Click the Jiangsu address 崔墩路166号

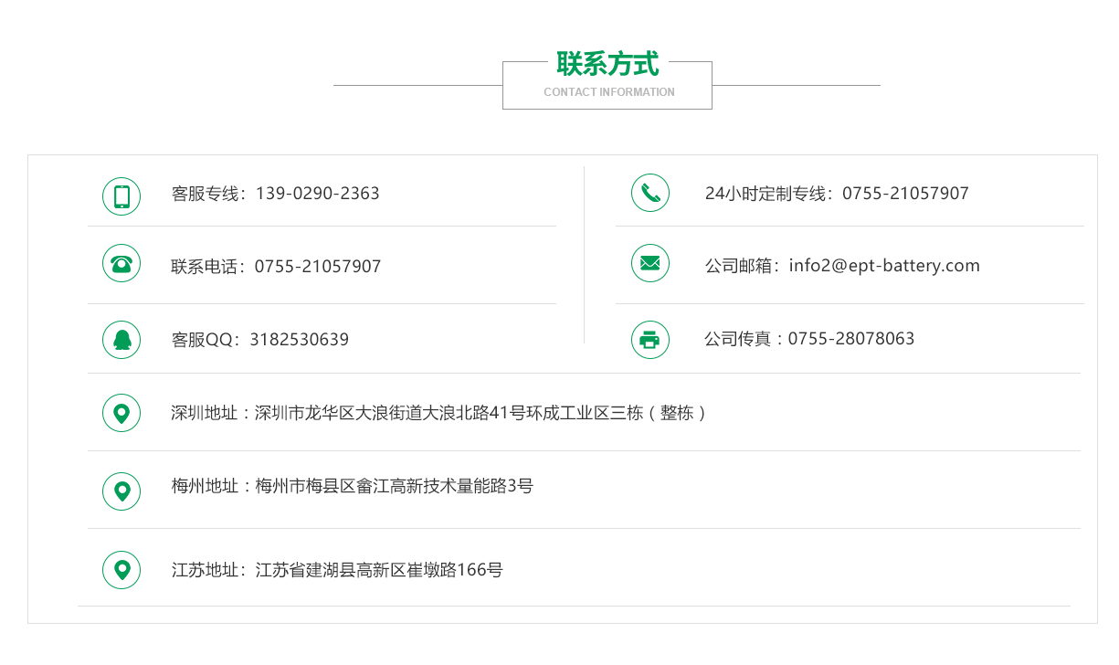click(x=335, y=569)
